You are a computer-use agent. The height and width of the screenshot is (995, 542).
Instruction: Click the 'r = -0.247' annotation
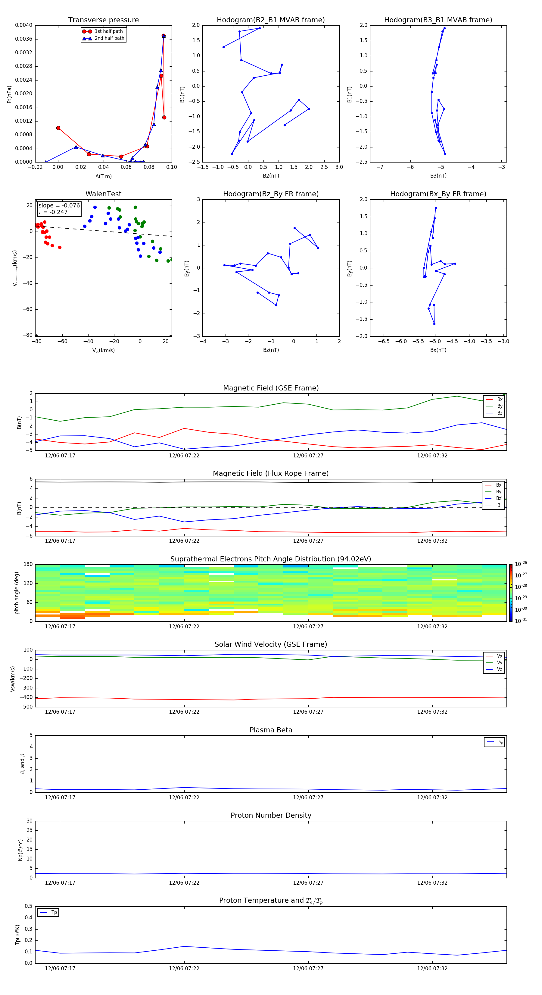pyautogui.click(x=53, y=212)
